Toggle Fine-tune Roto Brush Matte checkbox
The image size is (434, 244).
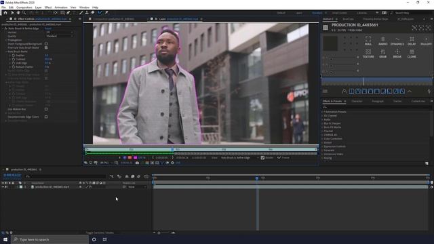46,47
